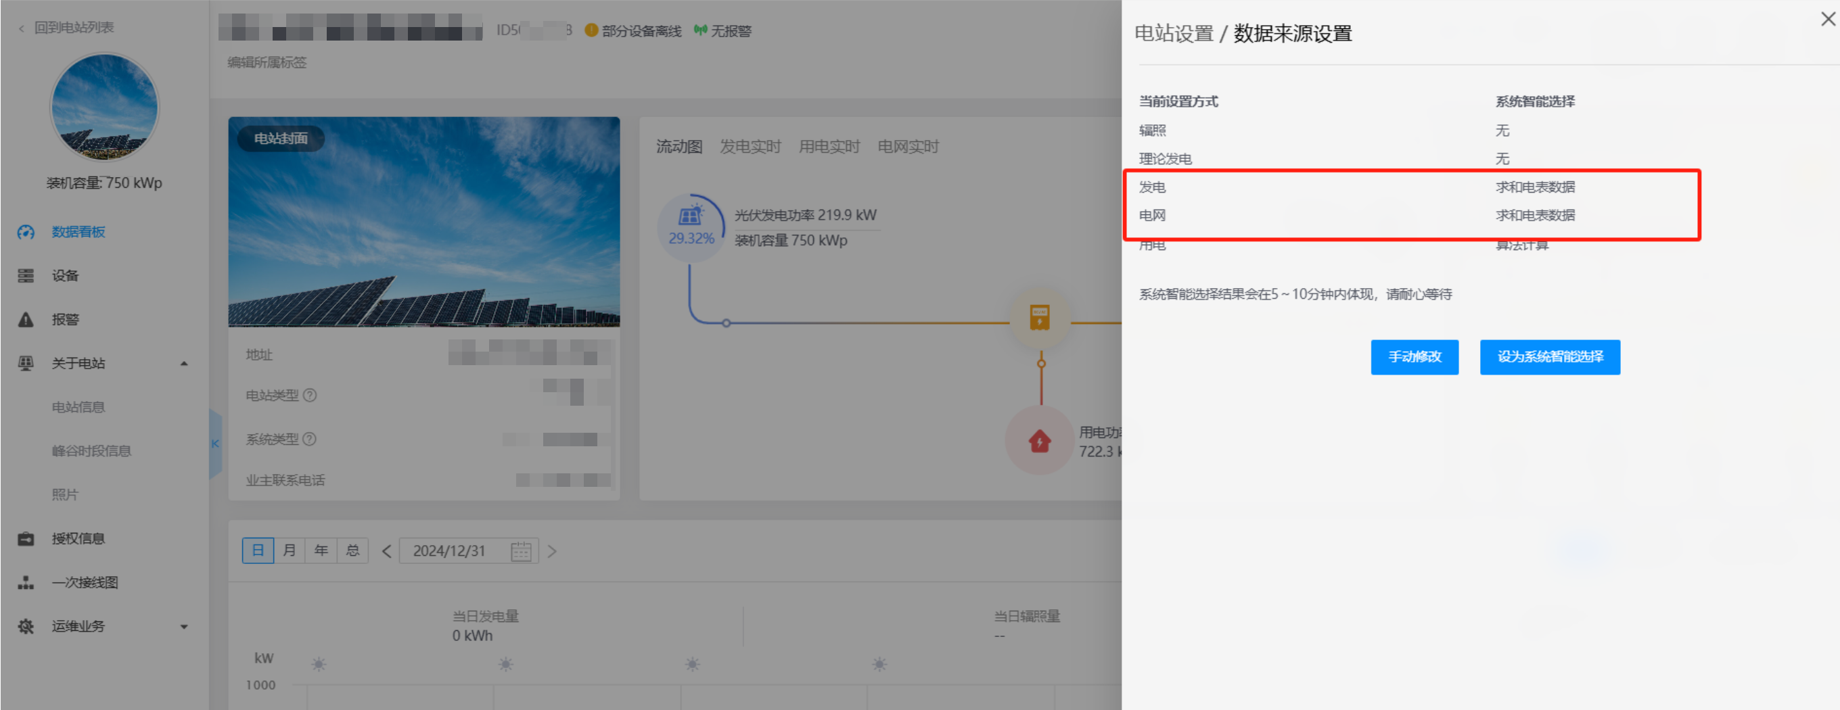Screen dimensions: 1840x710
Task: Click the 授权信息 briefcase icon
Action: pos(26,538)
